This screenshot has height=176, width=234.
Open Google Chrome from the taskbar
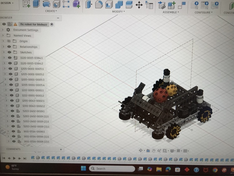coord(215,170)
